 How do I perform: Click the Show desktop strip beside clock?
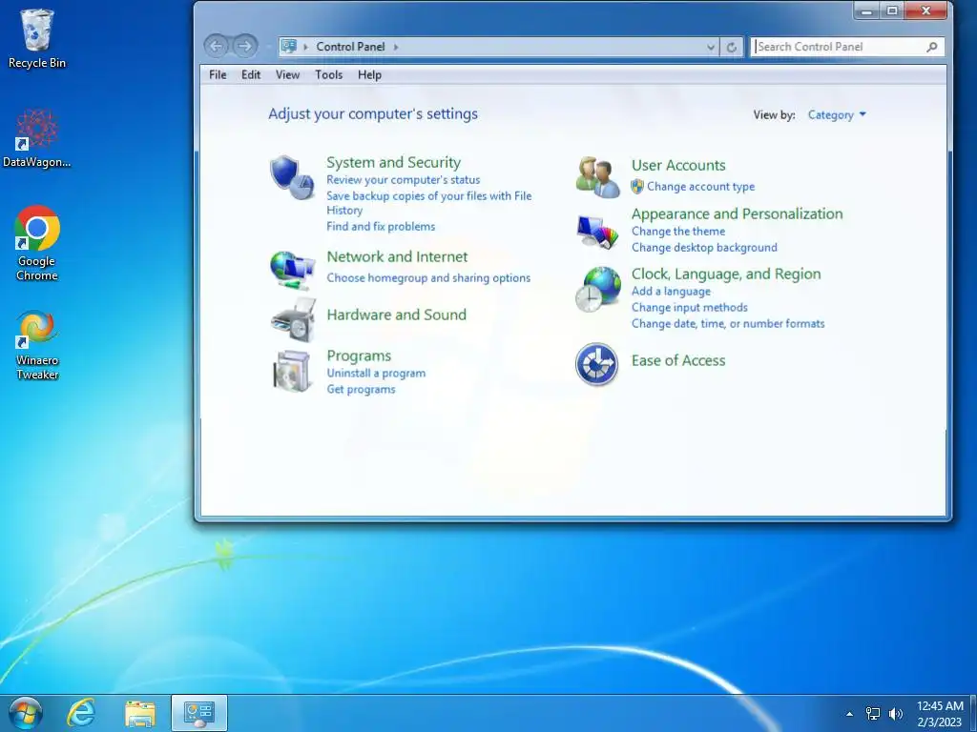coord(972,713)
